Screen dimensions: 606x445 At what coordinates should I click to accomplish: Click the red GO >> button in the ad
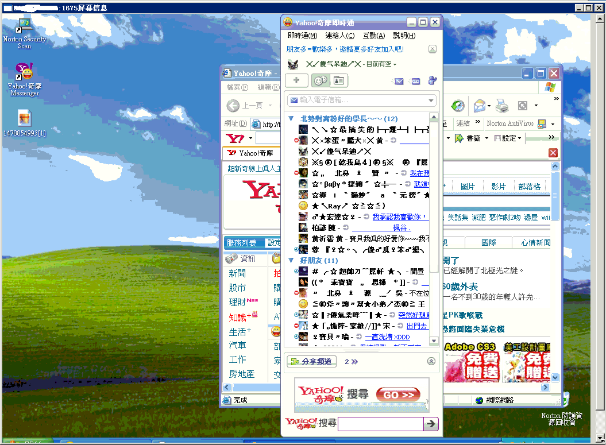pyautogui.click(x=398, y=394)
